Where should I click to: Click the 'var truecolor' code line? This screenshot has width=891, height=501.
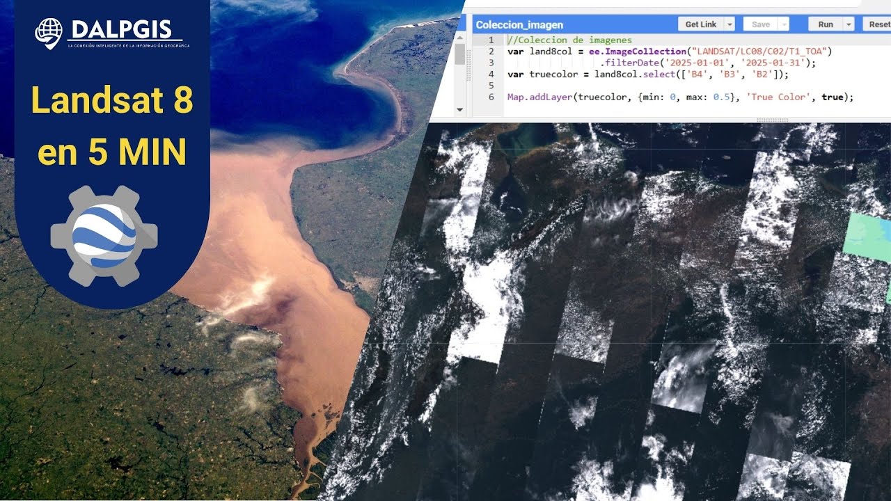(x=648, y=74)
